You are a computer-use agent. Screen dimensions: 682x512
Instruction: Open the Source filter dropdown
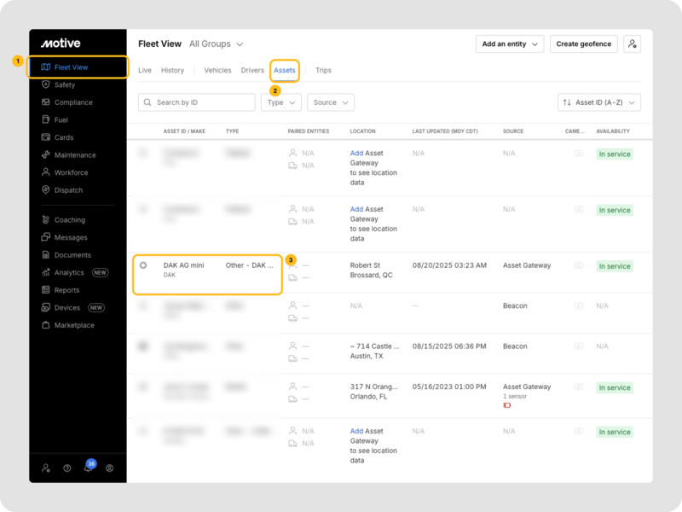(331, 102)
